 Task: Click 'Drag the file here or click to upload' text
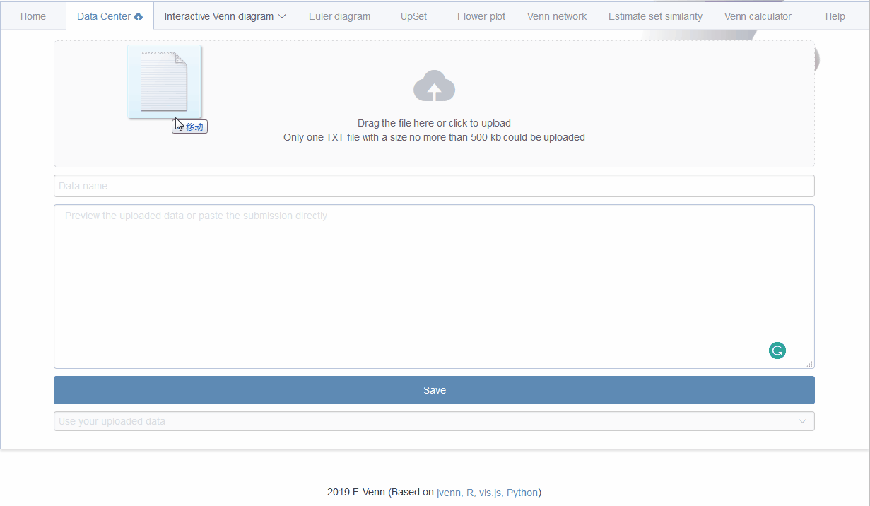434,123
